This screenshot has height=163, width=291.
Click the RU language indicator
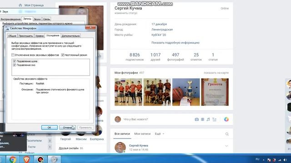(257, 159)
